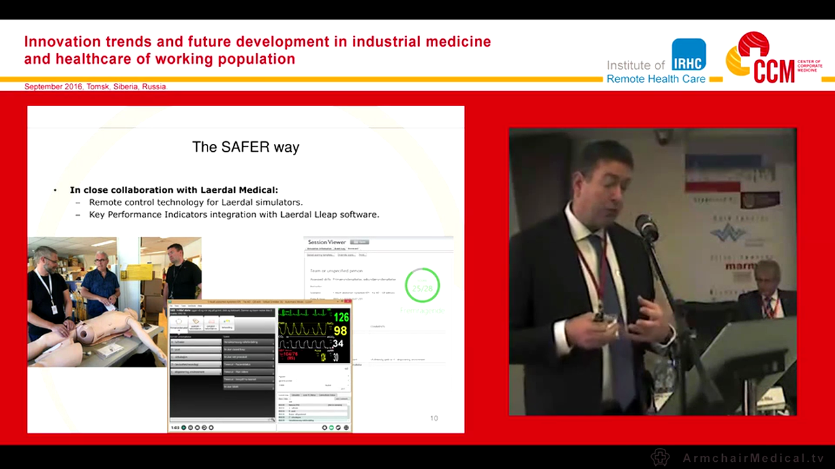
Task: Select the Primærundersøkelse phase icon in LLEAP
Action: [179, 323]
